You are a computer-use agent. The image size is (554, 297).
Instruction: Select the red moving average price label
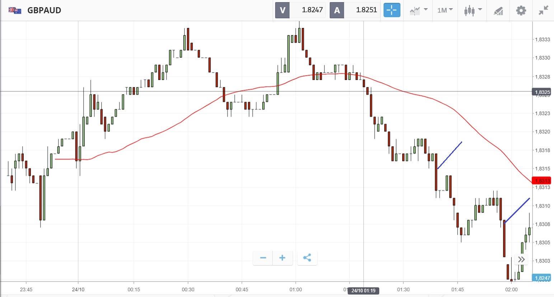click(x=541, y=181)
